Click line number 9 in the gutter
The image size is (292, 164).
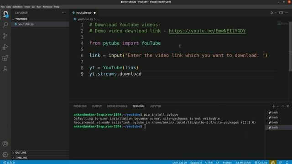click(82, 74)
